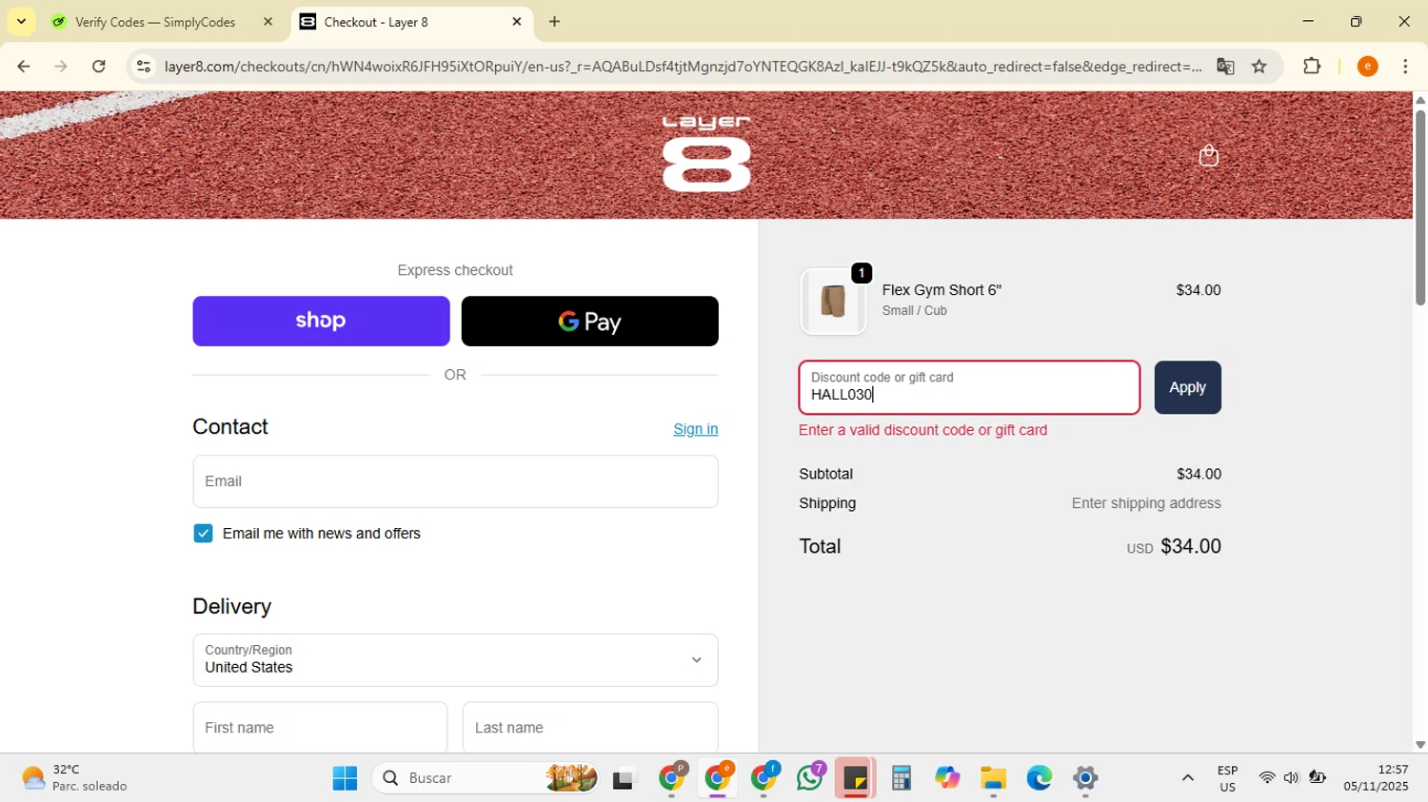Open the translate page icon
The image size is (1428, 802).
coord(1225,67)
